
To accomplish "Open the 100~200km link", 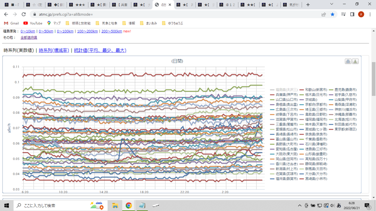I will (87, 31).
